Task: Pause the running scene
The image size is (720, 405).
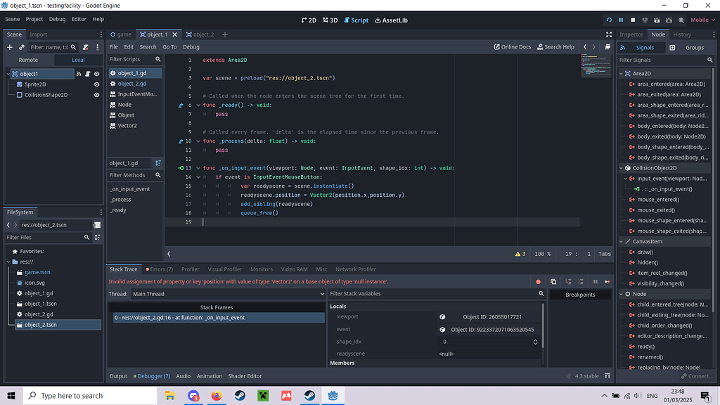Action: coord(620,20)
